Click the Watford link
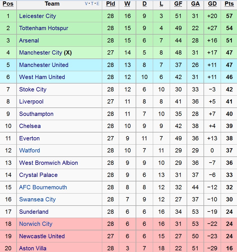This screenshot has width=237, height=252. [x=30, y=150]
